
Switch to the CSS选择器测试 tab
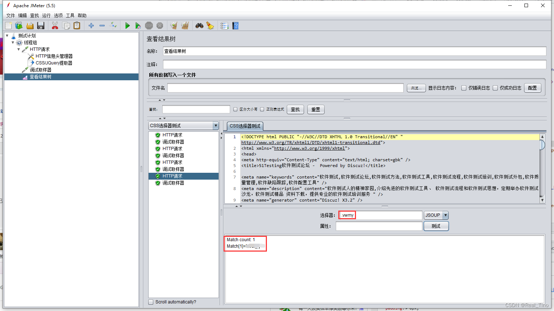pyautogui.click(x=245, y=126)
